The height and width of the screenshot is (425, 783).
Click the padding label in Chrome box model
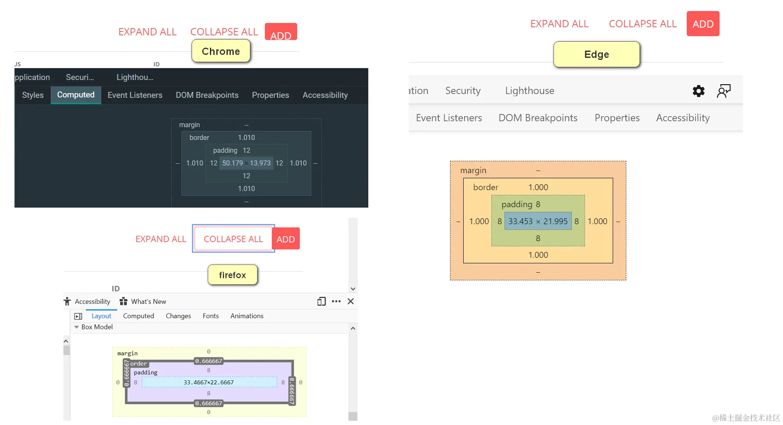pyautogui.click(x=225, y=150)
